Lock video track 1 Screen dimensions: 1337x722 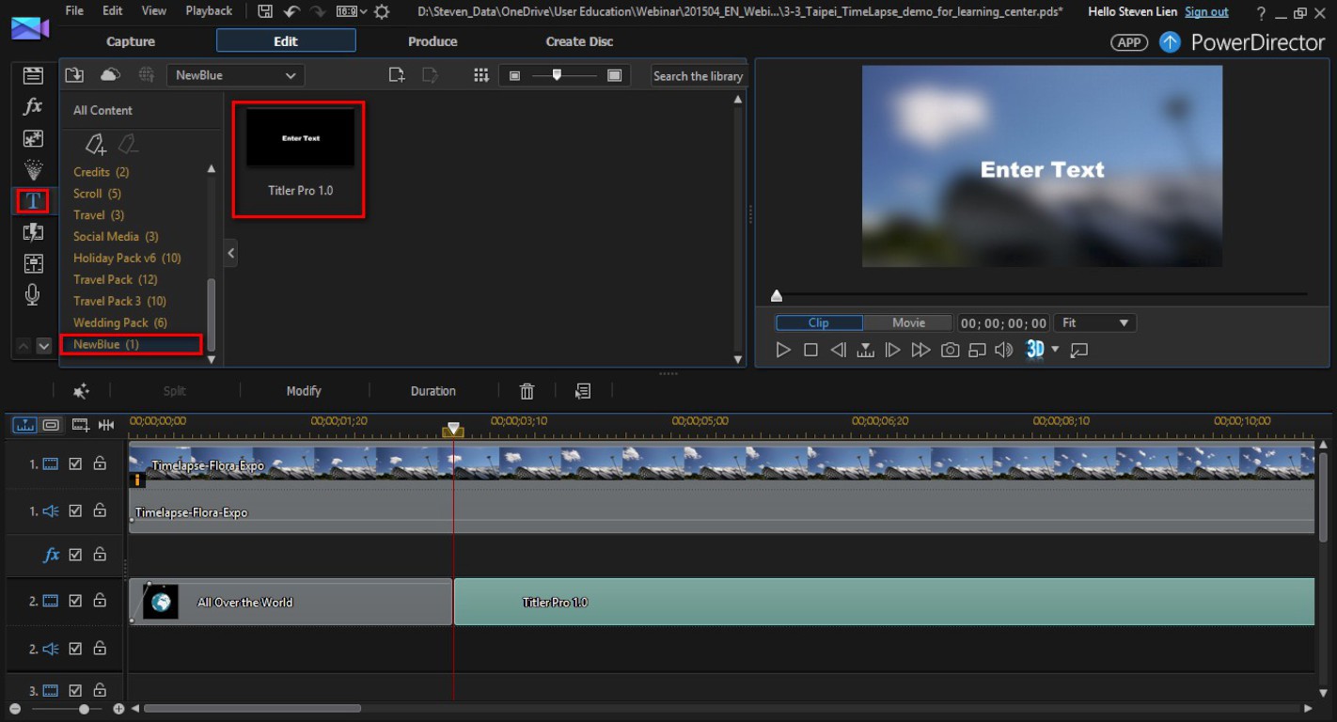[x=99, y=463]
